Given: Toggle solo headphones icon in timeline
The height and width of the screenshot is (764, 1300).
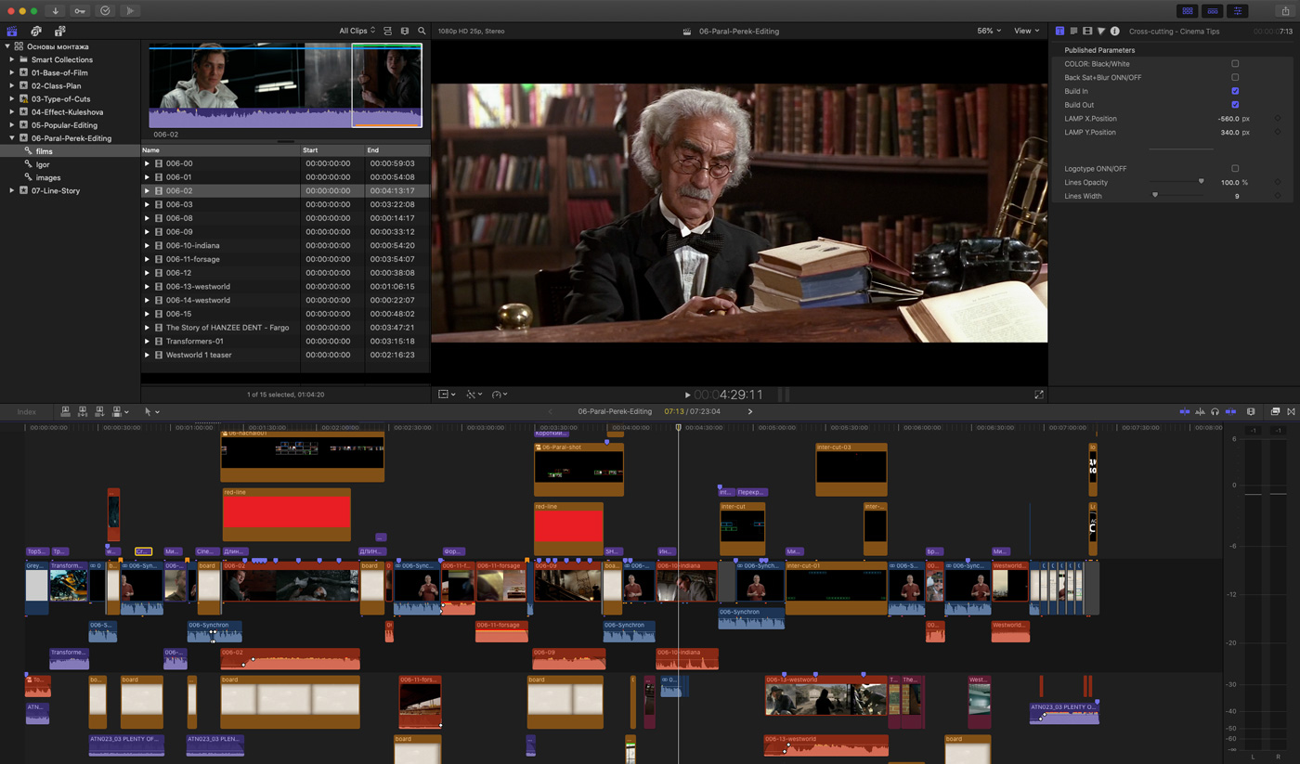Looking at the screenshot, I should tap(1215, 411).
